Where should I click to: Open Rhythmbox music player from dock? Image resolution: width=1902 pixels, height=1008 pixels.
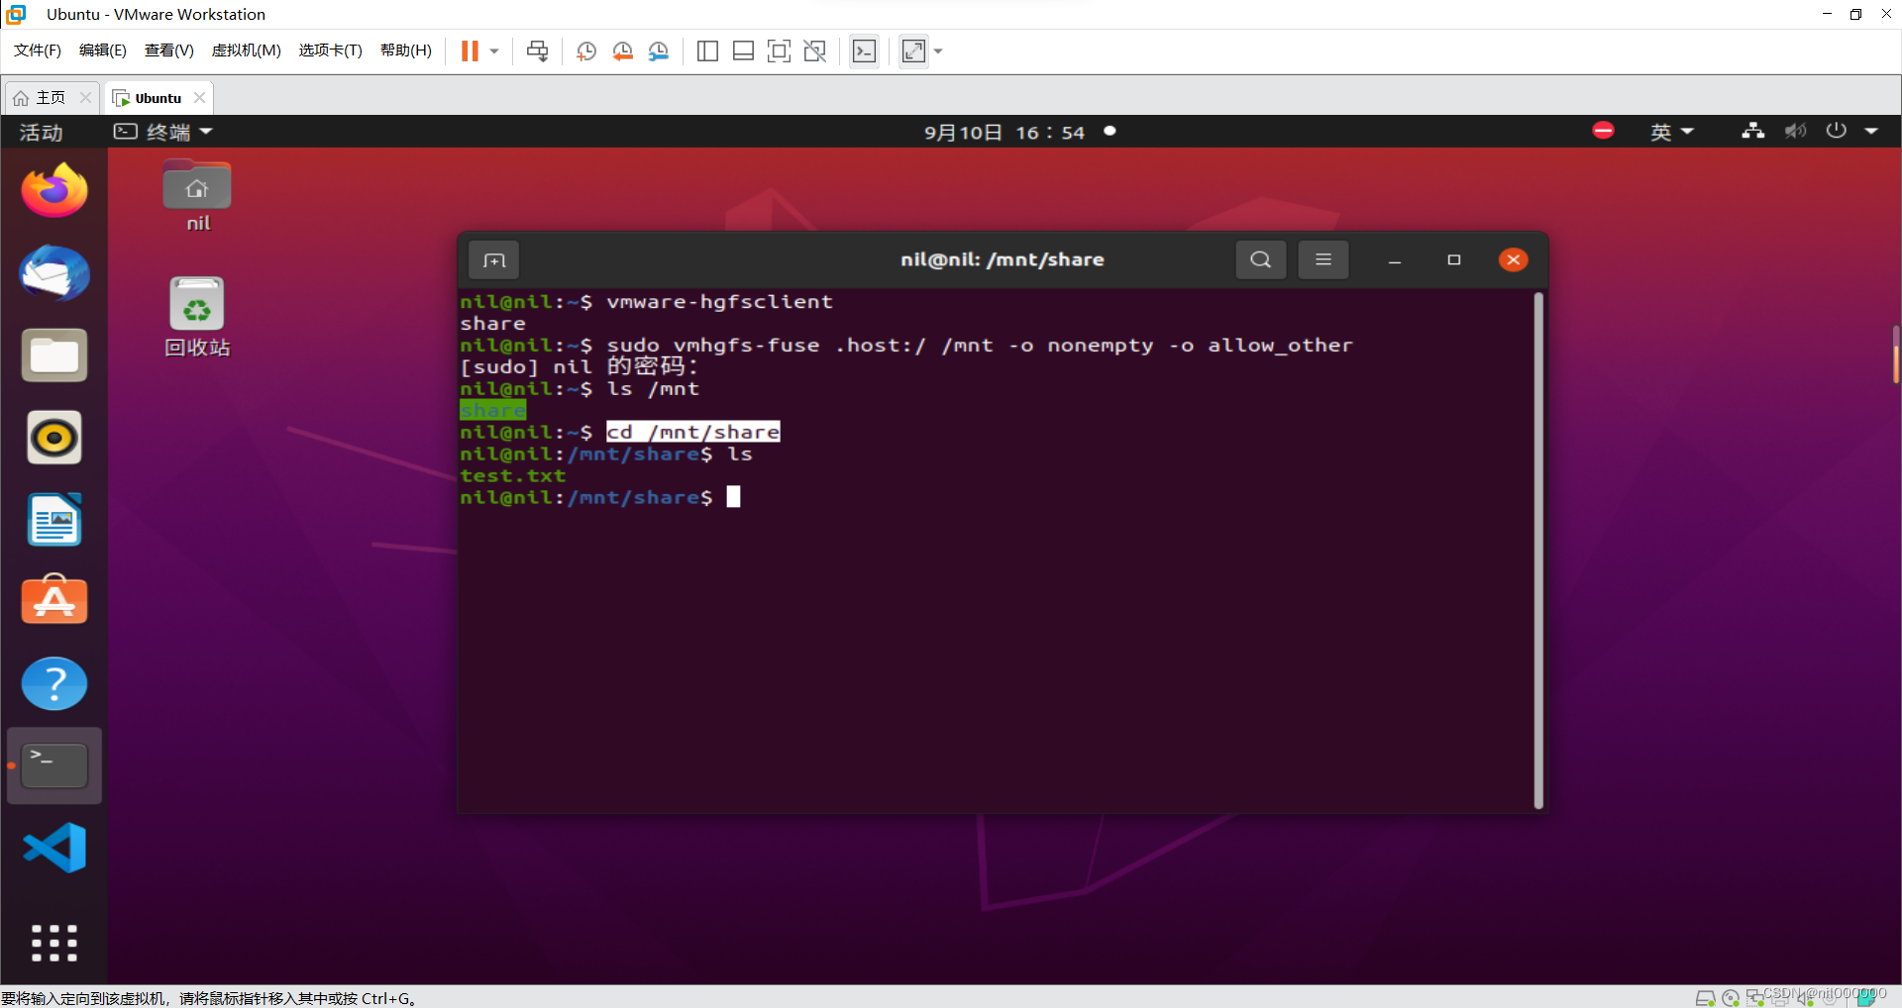54,437
